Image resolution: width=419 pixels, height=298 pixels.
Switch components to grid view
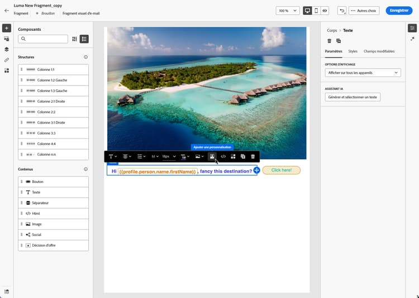click(75, 39)
